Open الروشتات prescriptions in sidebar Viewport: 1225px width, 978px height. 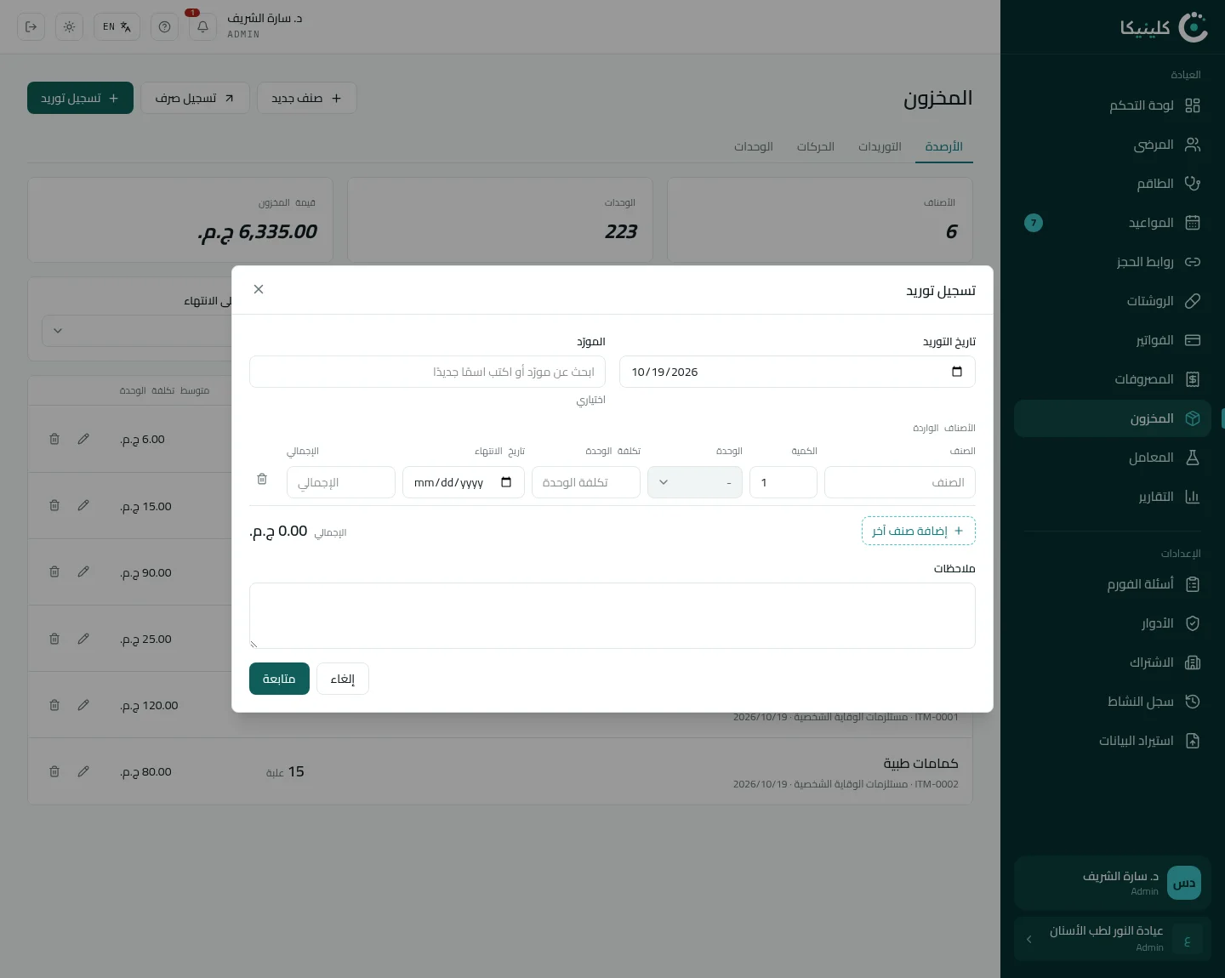click(x=1113, y=301)
